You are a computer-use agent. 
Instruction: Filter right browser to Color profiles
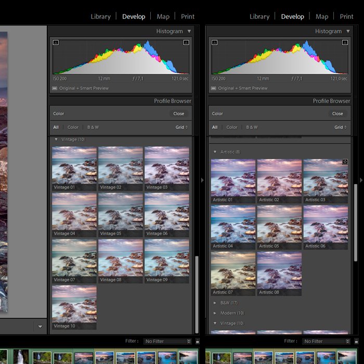[232, 127]
